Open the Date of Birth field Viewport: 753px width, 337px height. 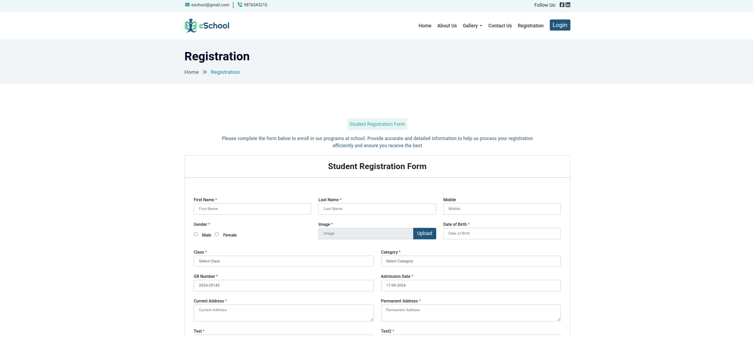(x=502, y=233)
